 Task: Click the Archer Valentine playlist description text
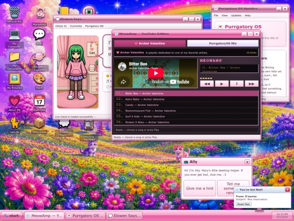(x=176, y=53)
